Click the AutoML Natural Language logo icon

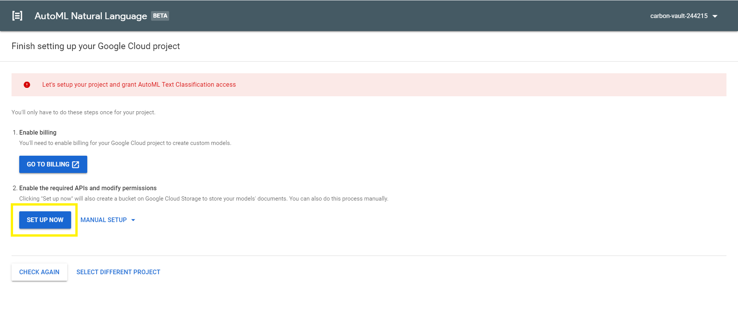tap(17, 16)
